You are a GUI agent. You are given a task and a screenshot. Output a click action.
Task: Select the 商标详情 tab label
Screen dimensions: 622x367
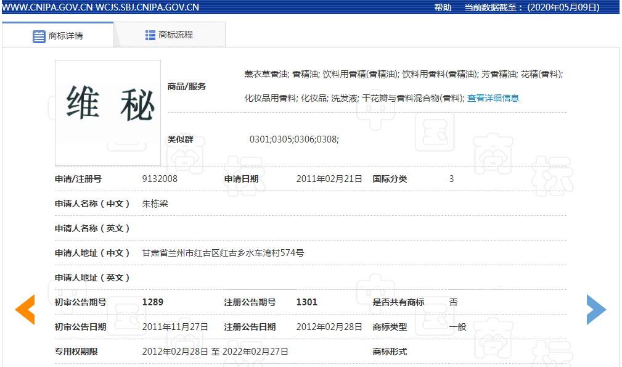(66, 36)
